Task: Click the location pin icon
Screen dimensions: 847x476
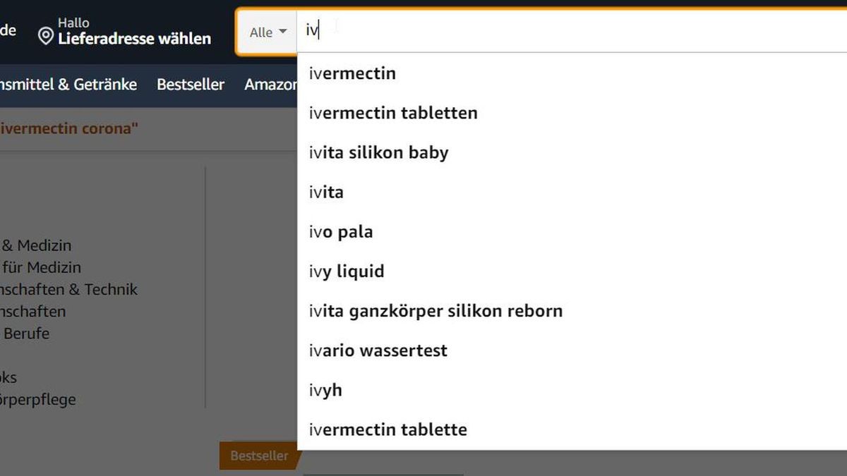Action: point(45,36)
